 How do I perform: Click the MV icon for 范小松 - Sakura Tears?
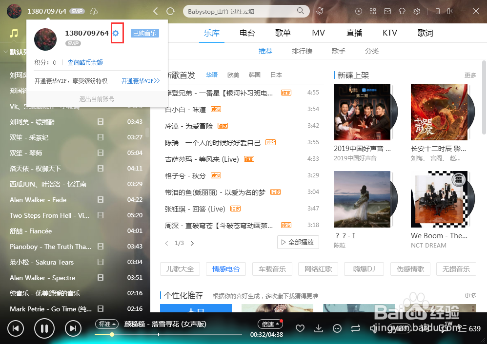(101, 262)
